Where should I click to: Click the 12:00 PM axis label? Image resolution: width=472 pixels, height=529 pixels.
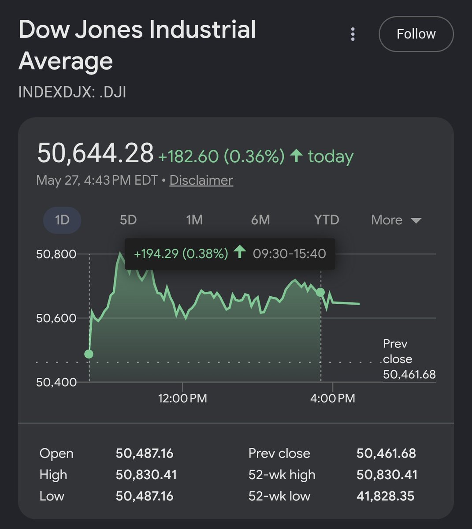coord(182,399)
